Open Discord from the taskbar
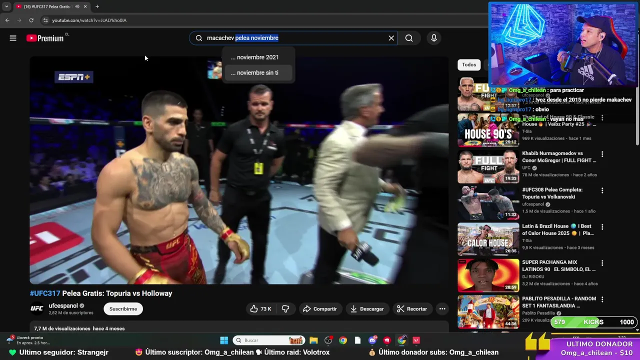Viewport: 640px width, 360px height. coord(372,340)
